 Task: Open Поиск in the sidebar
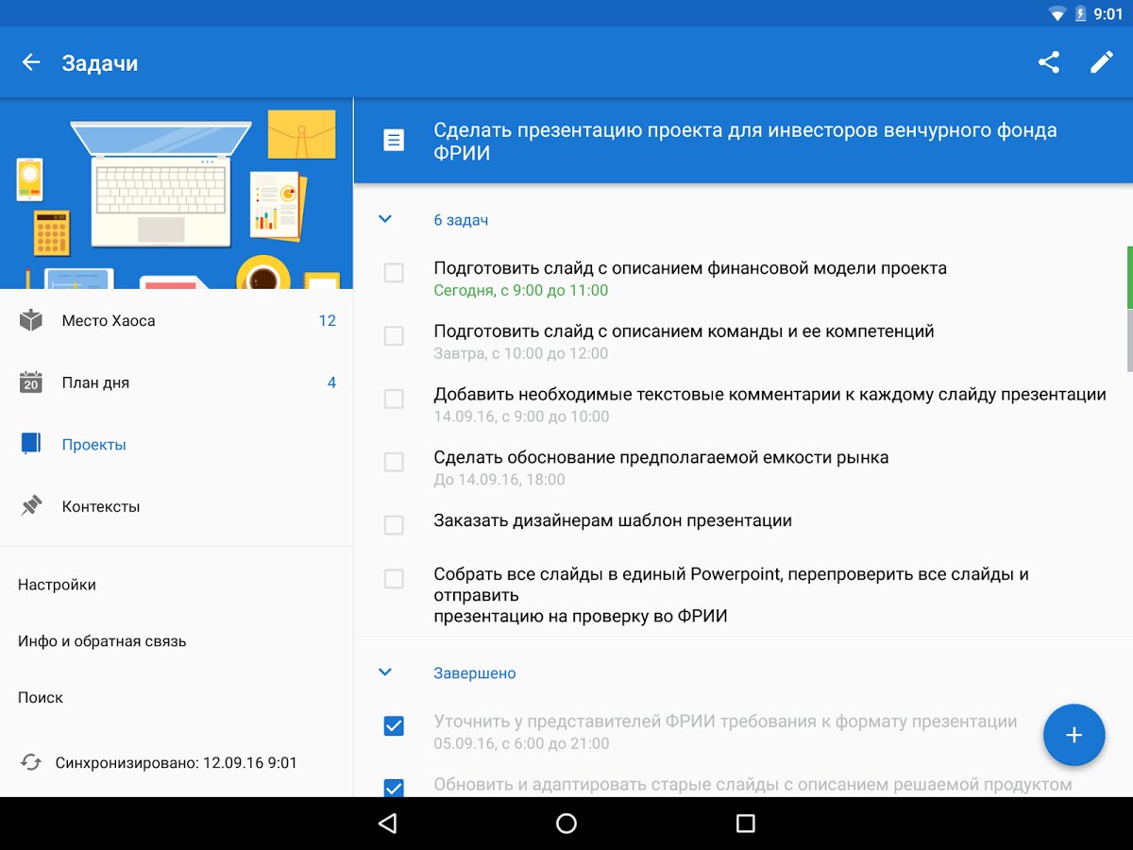click(41, 698)
